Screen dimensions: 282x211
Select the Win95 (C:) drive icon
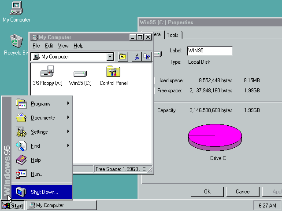(80, 73)
